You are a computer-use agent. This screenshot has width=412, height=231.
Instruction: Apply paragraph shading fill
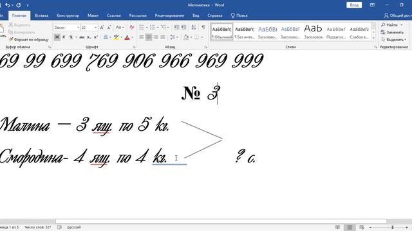tap(186, 37)
